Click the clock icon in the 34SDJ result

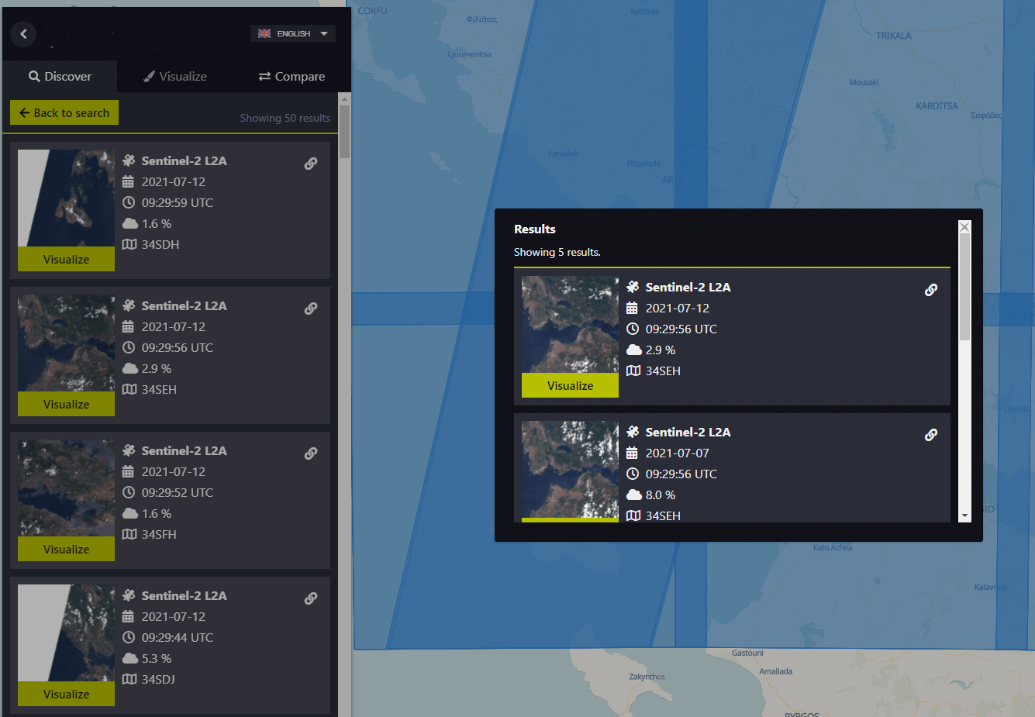[x=129, y=637]
